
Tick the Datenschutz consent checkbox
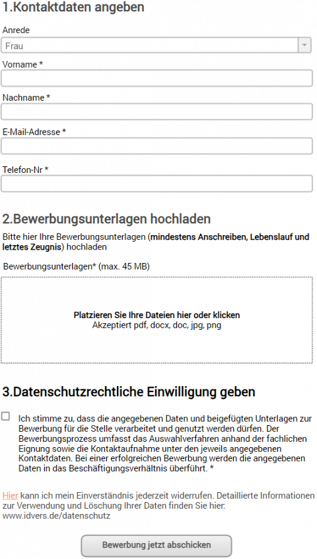pyautogui.click(x=6, y=416)
